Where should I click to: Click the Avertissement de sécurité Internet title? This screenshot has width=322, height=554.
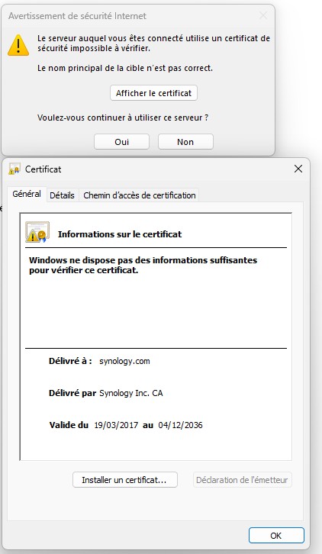tap(77, 16)
